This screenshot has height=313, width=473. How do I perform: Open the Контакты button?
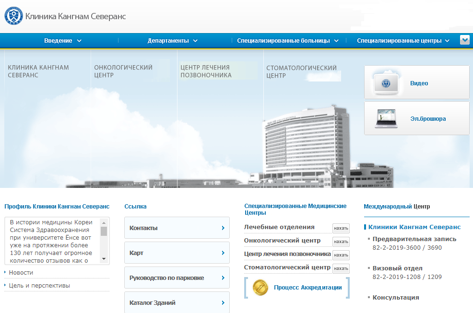coord(177,228)
